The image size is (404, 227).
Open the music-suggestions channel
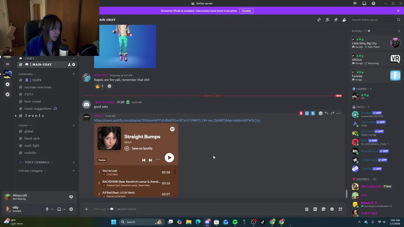point(46,109)
